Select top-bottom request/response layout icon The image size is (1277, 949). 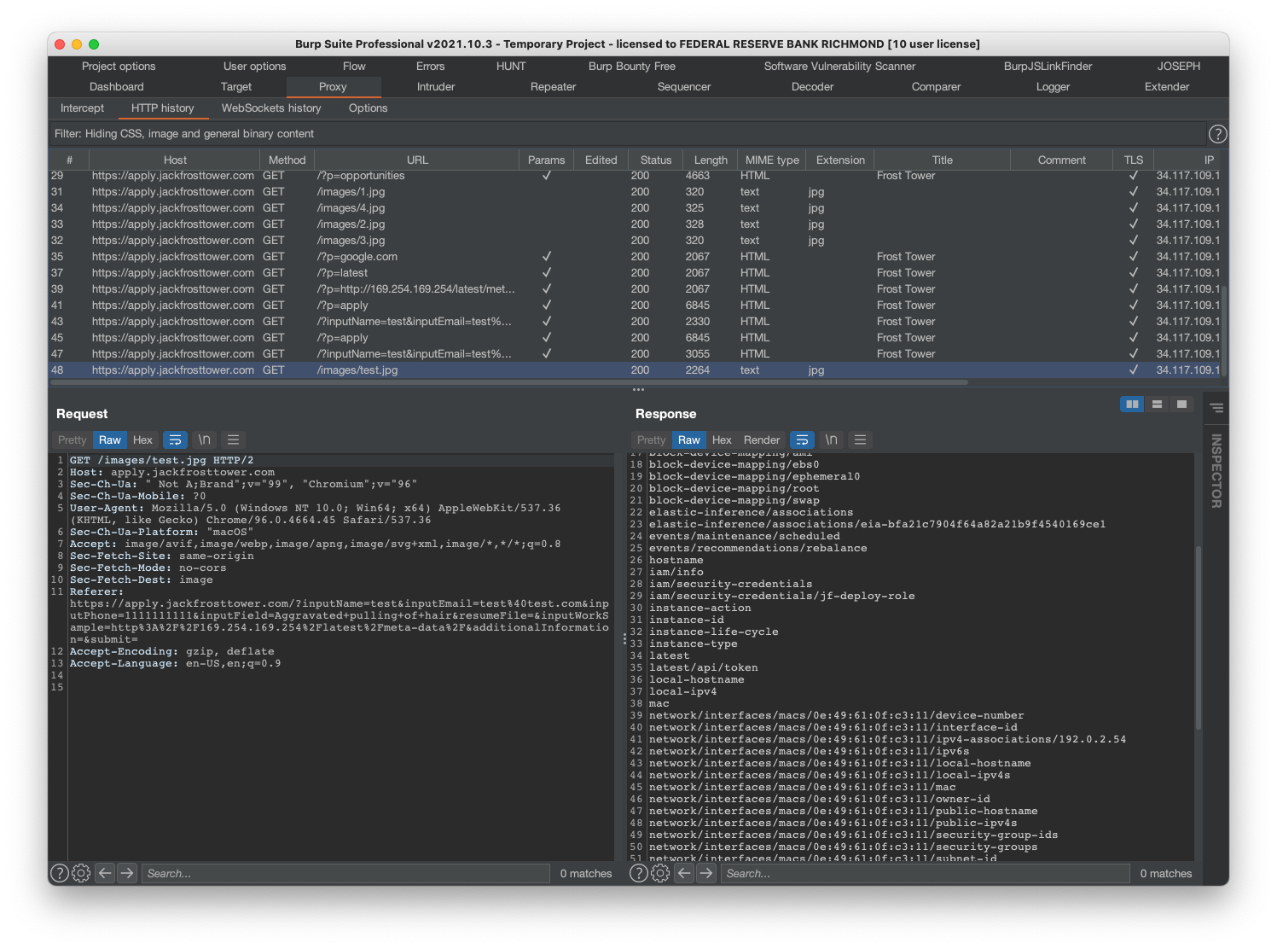pyautogui.click(x=1157, y=405)
